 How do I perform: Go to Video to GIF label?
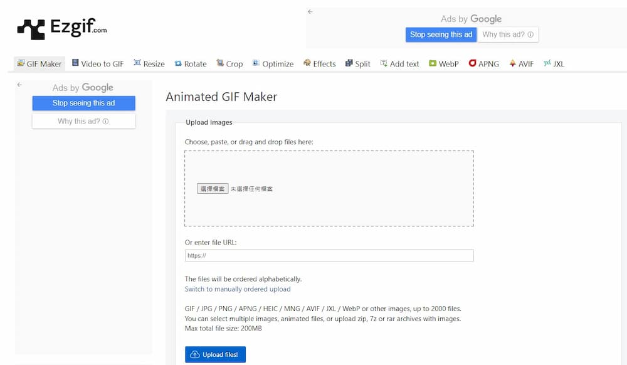pos(102,64)
